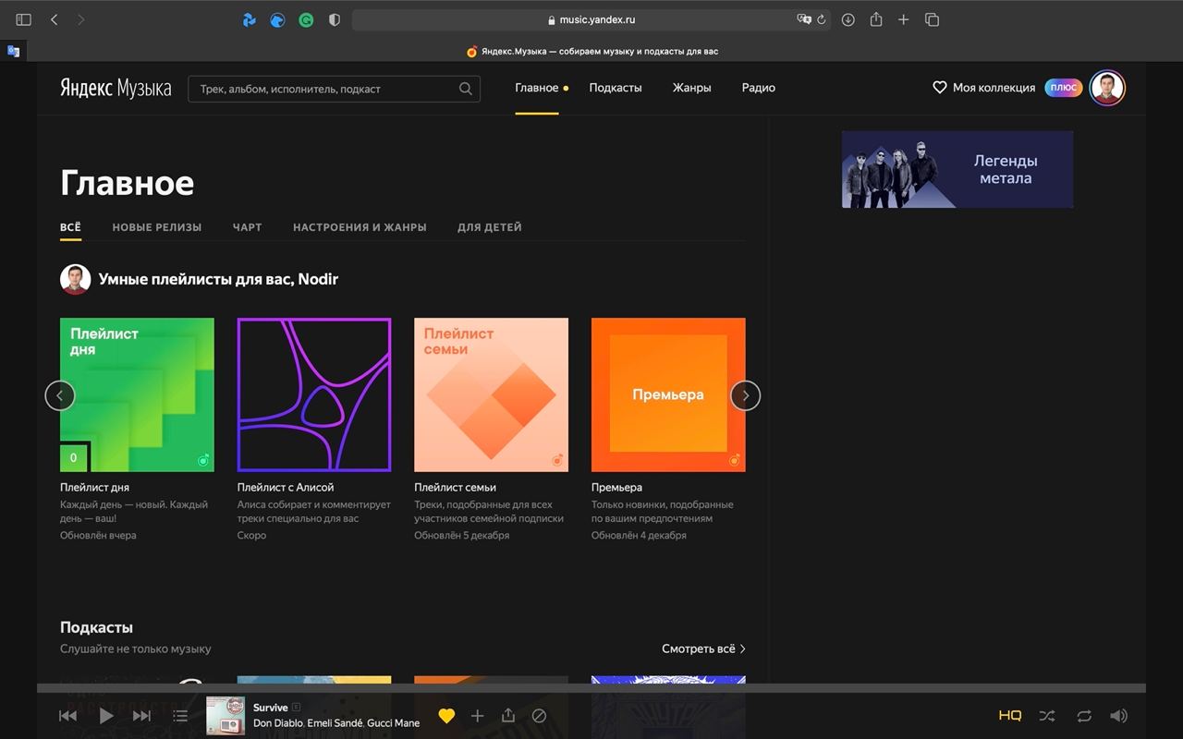Show the Safari sidebar
The height and width of the screenshot is (739, 1183).
point(24,19)
